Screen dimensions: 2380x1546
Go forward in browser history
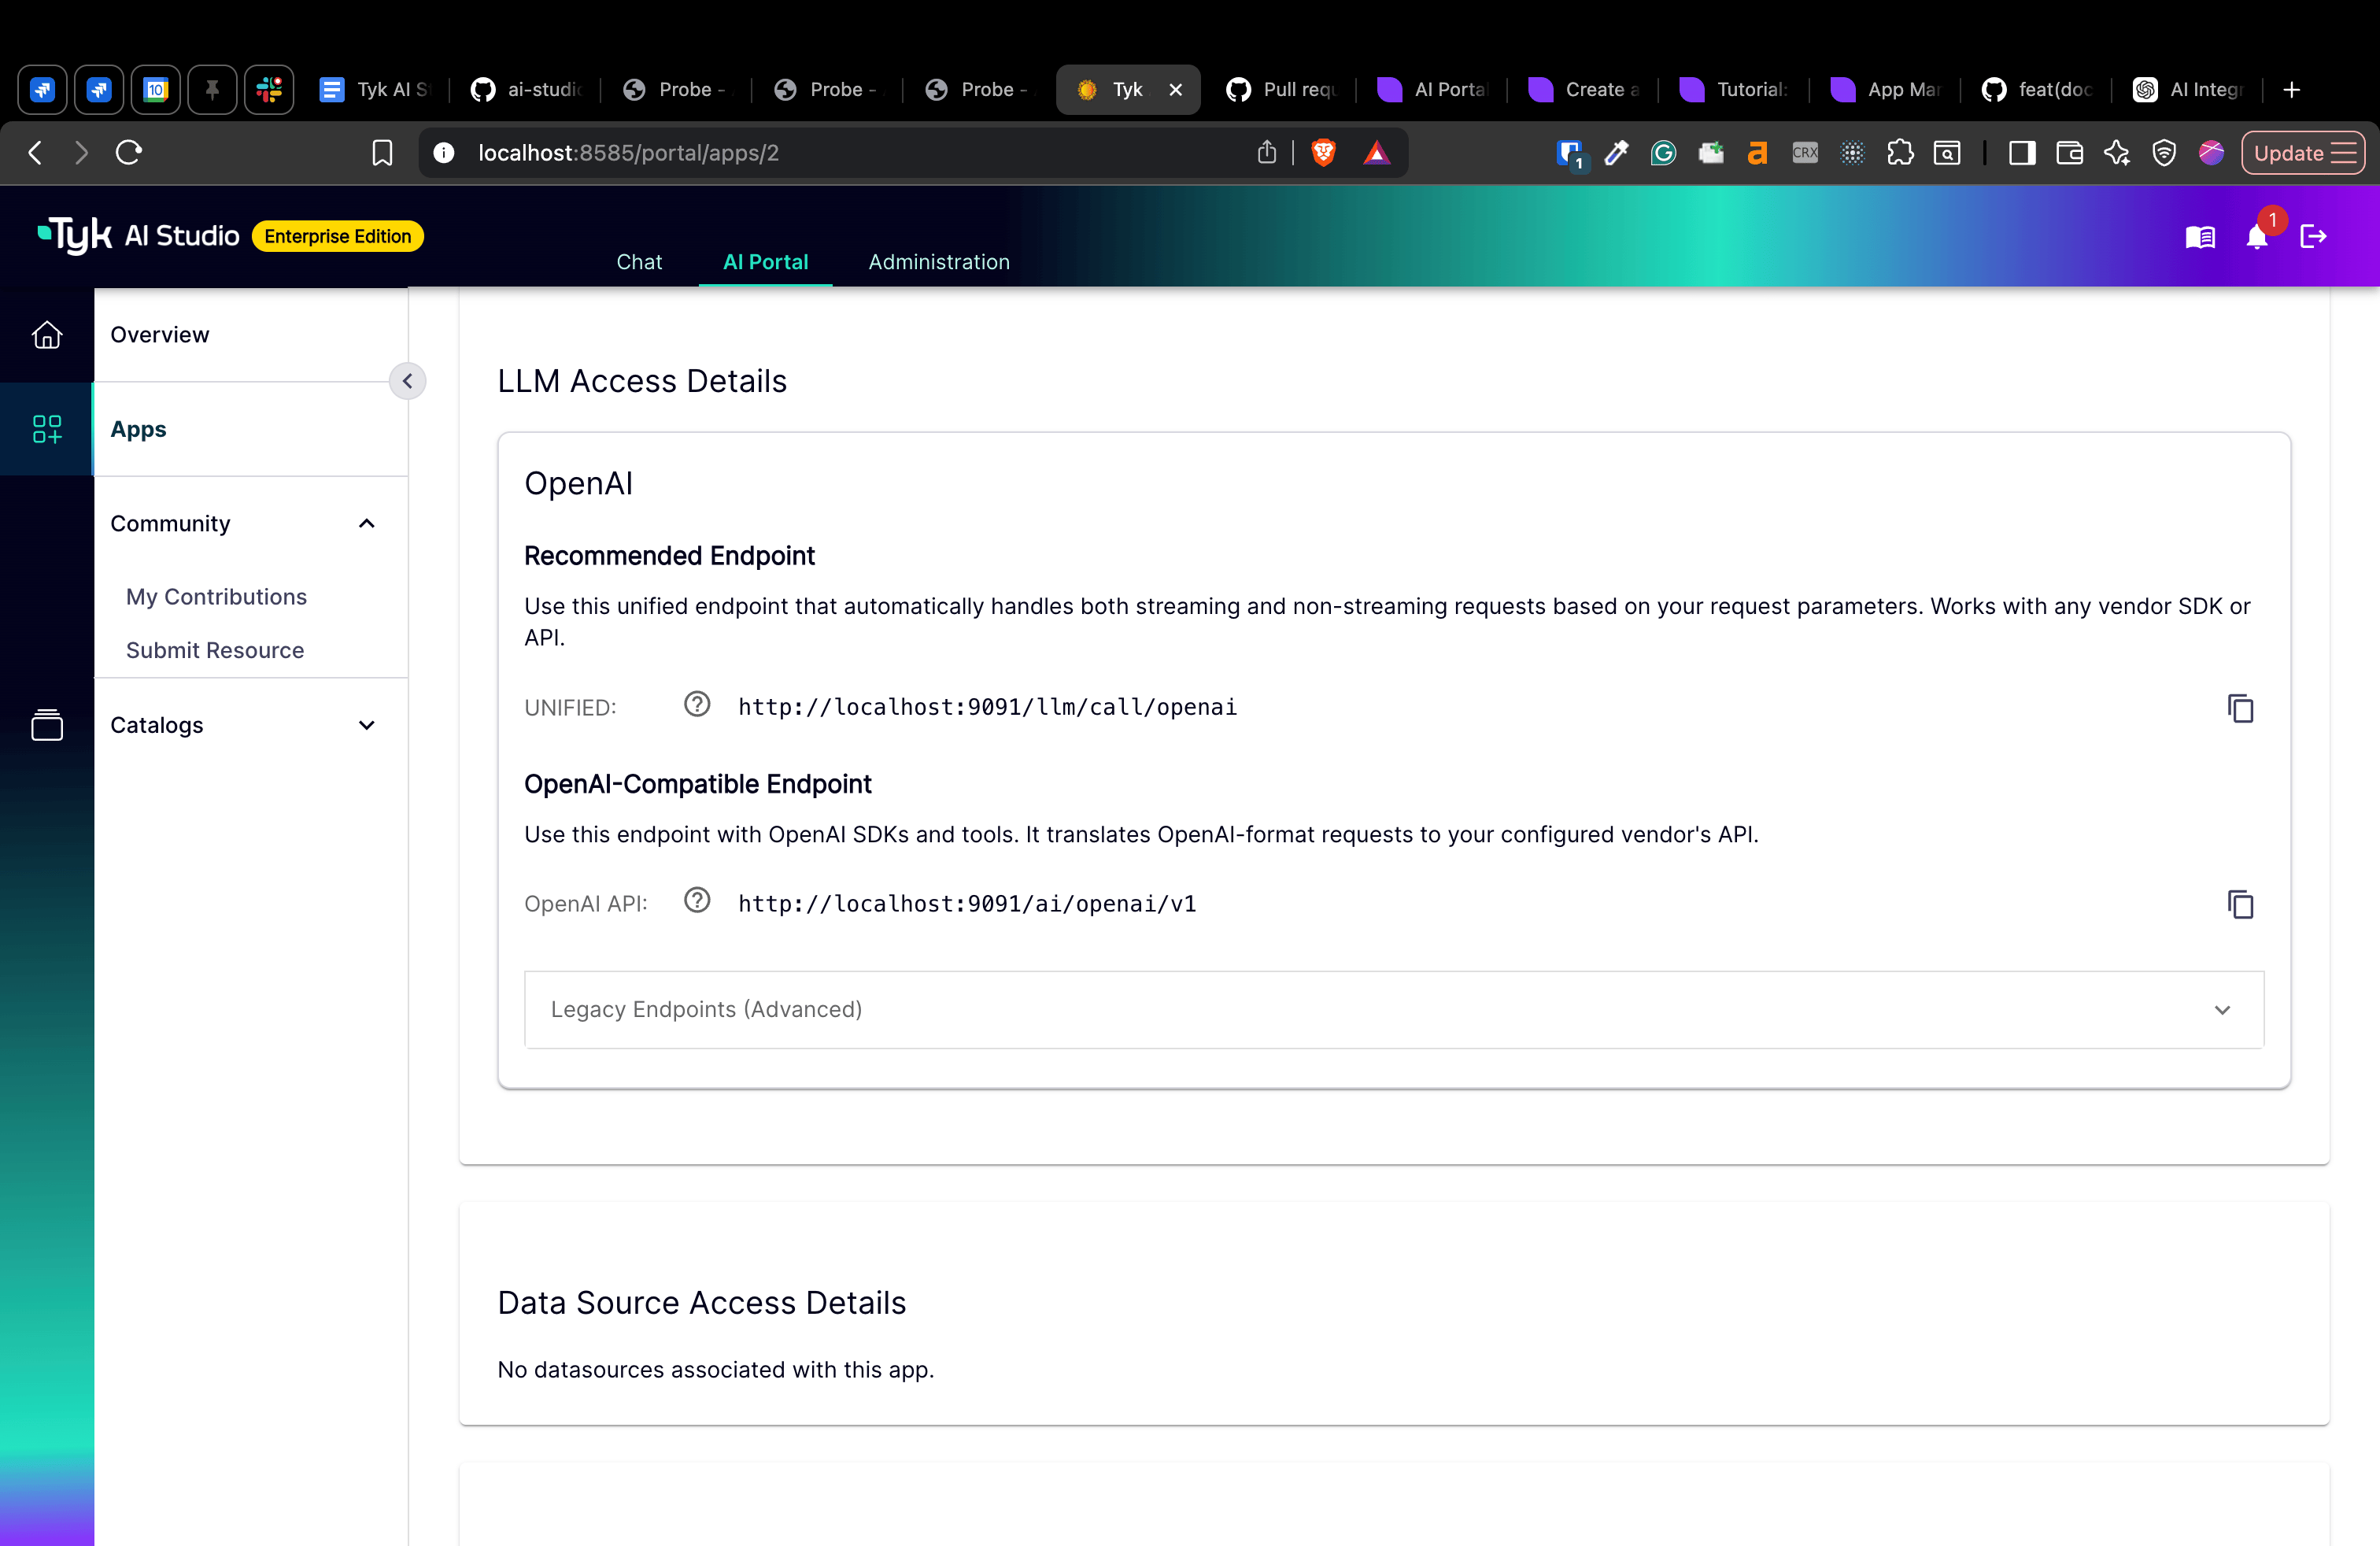(x=81, y=153)
